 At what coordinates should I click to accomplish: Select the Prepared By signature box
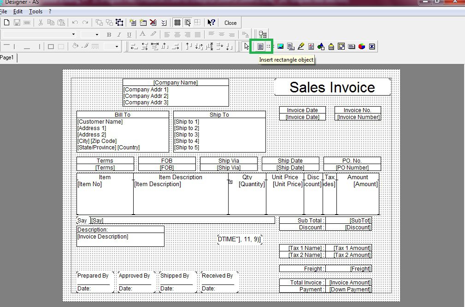pos(95,282)
